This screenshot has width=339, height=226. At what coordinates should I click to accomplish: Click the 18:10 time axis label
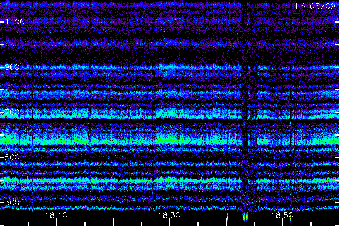pyautogui.click(x=56, y=215)
